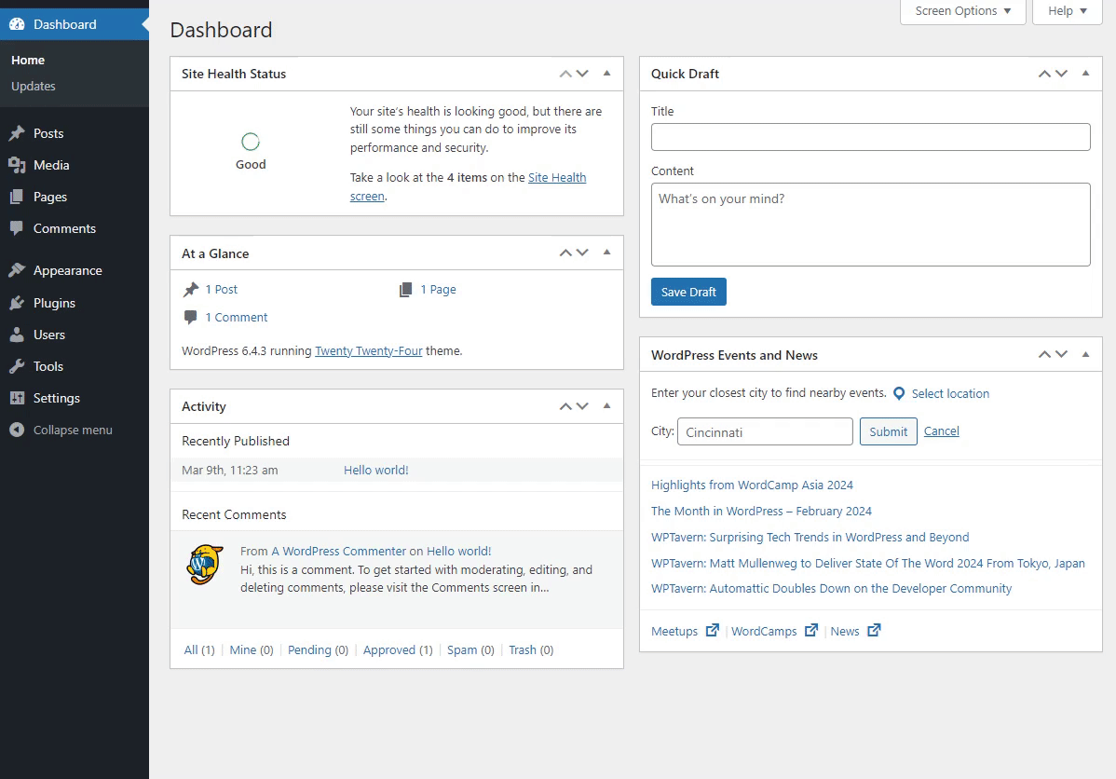Open the Hello world! post under Recently Published

coord(375,470)
